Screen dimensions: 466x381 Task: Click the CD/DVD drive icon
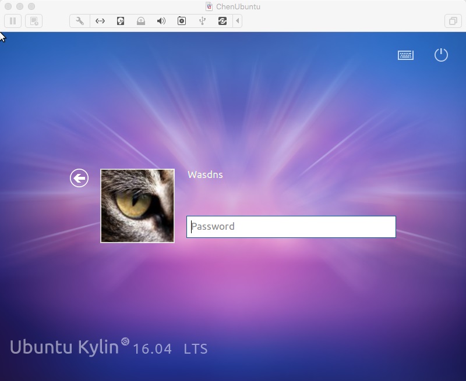[141, 21]
